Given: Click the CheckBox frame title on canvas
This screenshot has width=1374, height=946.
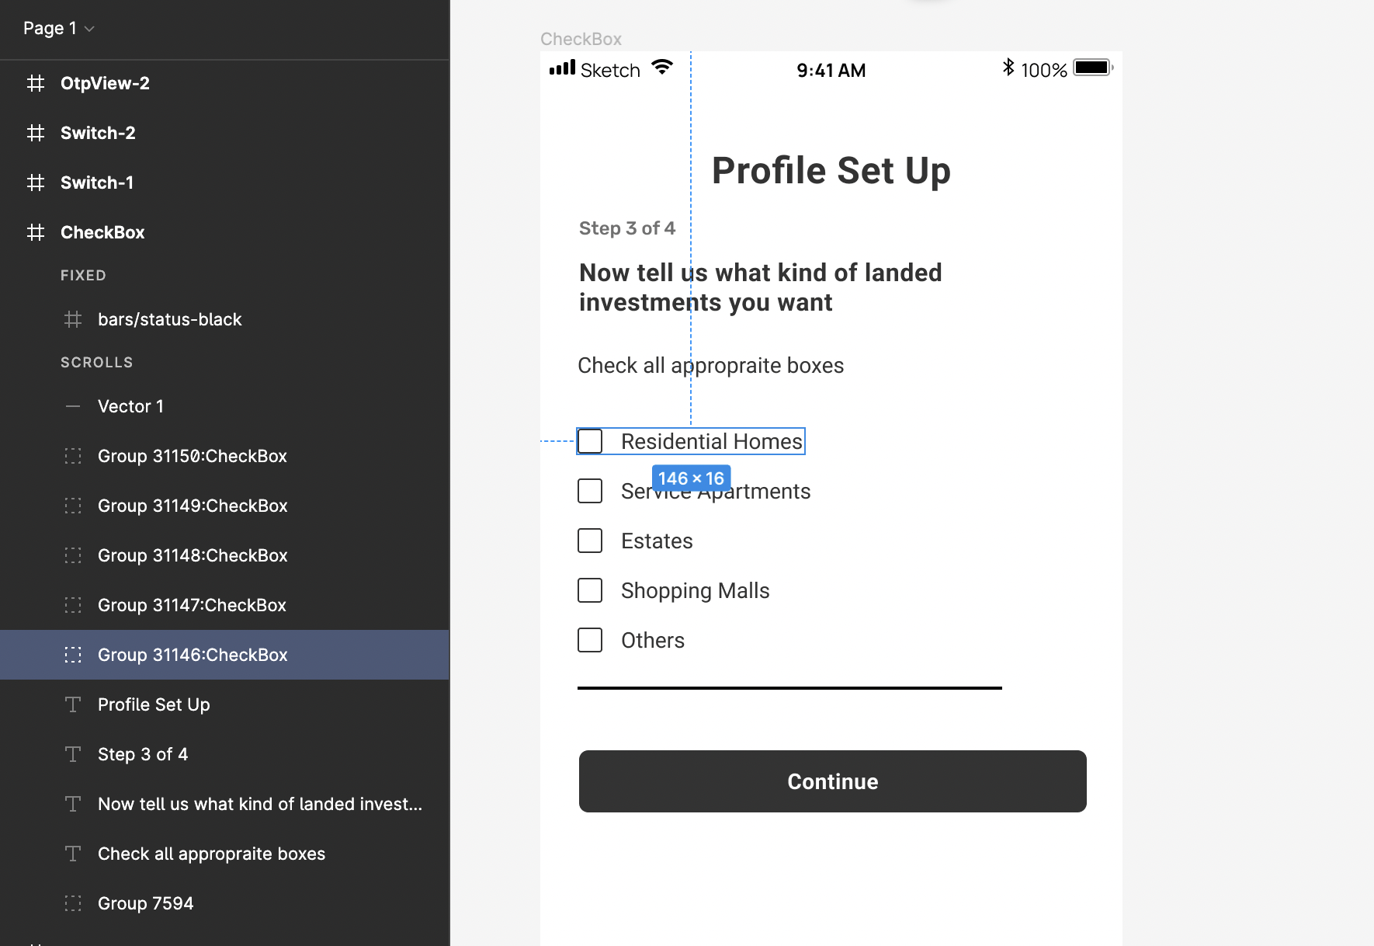Looking at the screenshot, I should pyautogui.click(x=581, y=39).
